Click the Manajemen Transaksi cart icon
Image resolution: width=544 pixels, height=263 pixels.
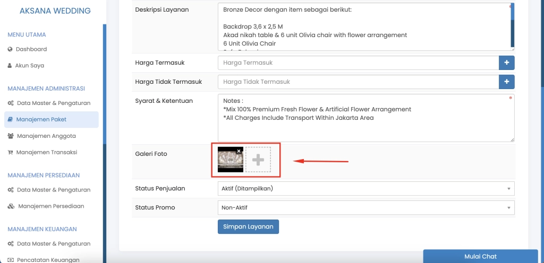coord(10,152)
